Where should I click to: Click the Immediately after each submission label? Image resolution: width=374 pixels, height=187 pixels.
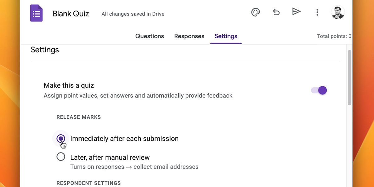click(124, 139)
